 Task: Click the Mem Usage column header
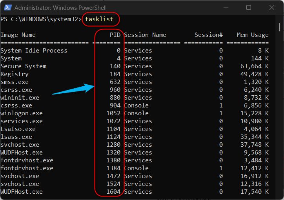[x=253, y=35]
